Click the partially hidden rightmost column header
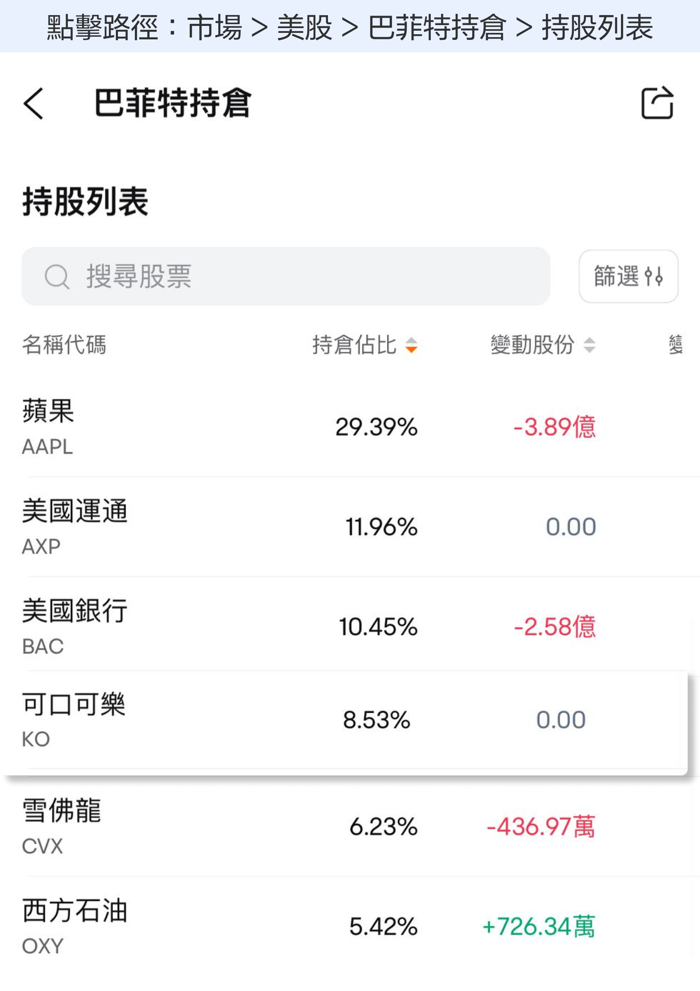700x991 pixels. pyautogui.click(x=676, y=345)
